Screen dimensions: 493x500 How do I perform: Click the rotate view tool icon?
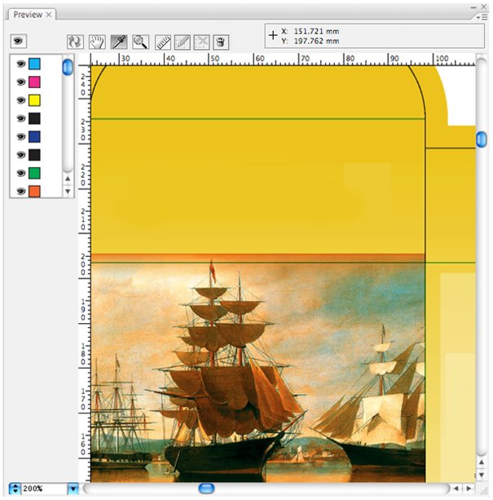click(x=76, y=42)
